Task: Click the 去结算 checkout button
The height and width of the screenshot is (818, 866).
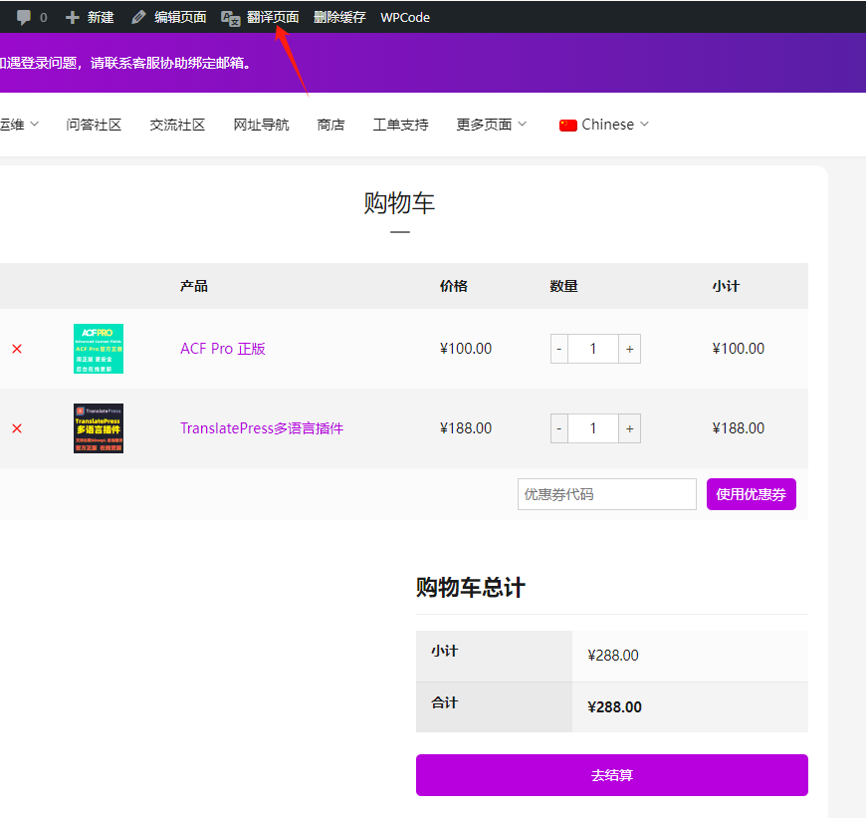Action: [x=611, y=775]
